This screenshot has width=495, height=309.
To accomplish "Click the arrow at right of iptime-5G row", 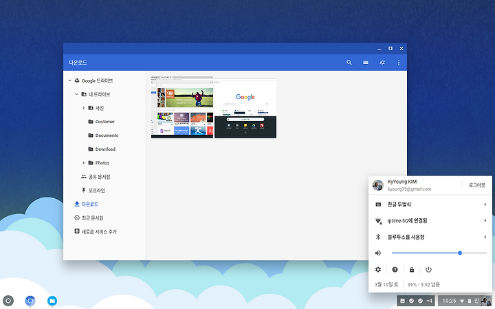I will 485,220.
